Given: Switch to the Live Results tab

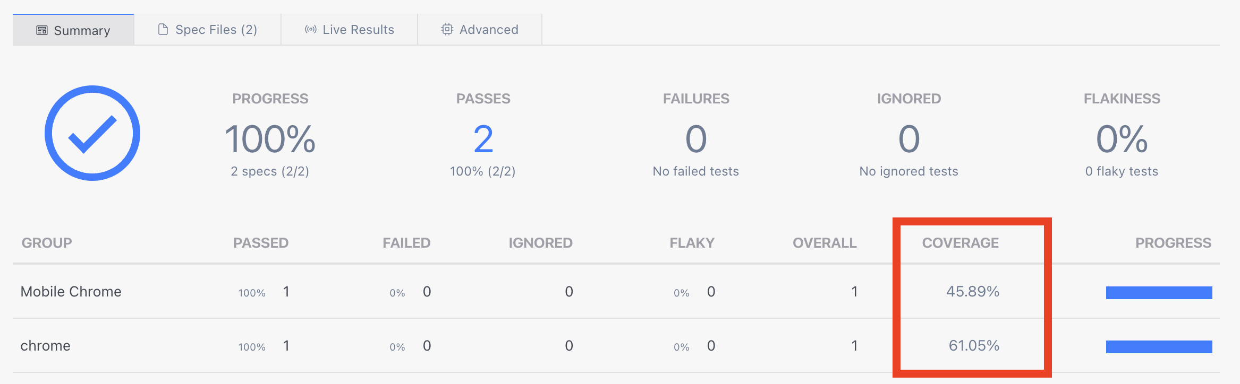Looking at the screenshot, I should point(358,30).
